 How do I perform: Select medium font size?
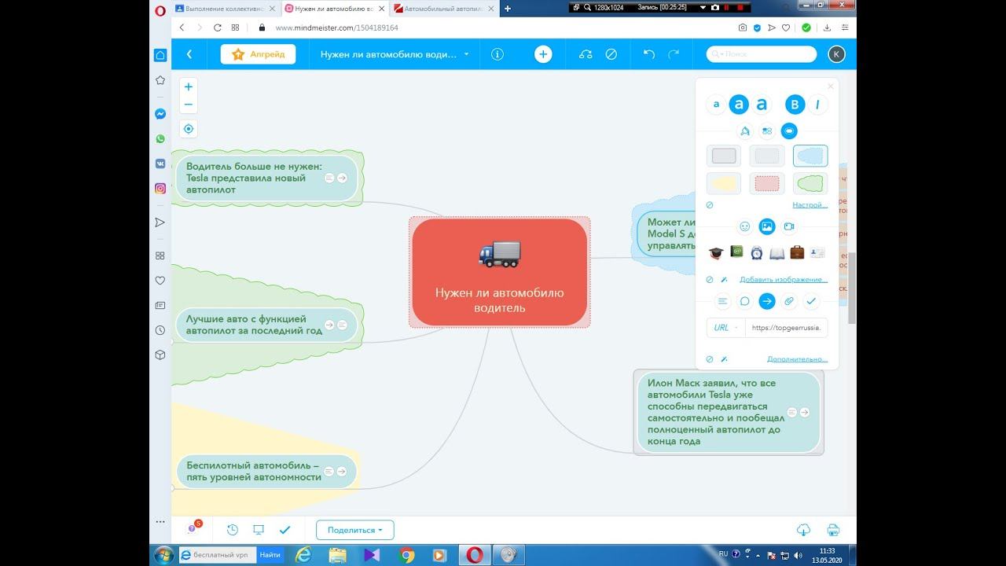point(739,105)
